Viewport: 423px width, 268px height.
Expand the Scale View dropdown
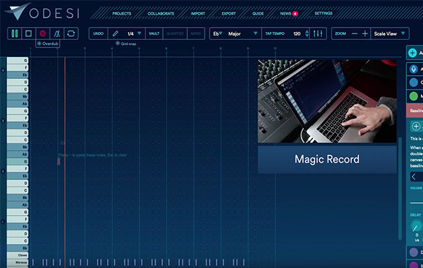(389, 33)
